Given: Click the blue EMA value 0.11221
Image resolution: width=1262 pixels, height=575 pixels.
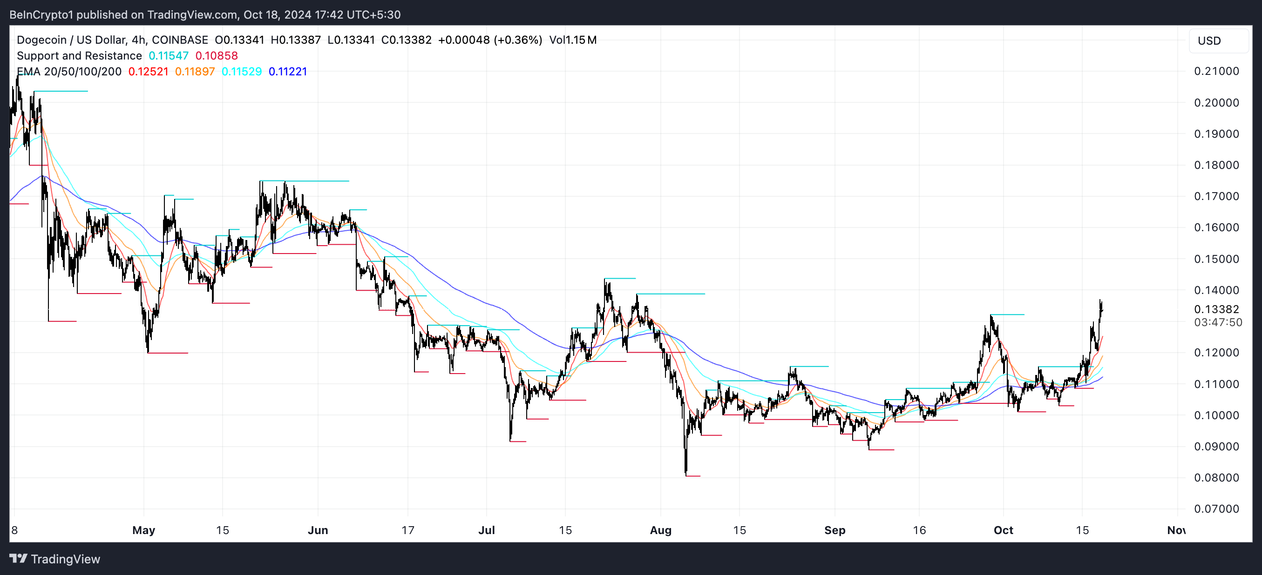Looking at the screenshot, I should [x=288, y=72].
